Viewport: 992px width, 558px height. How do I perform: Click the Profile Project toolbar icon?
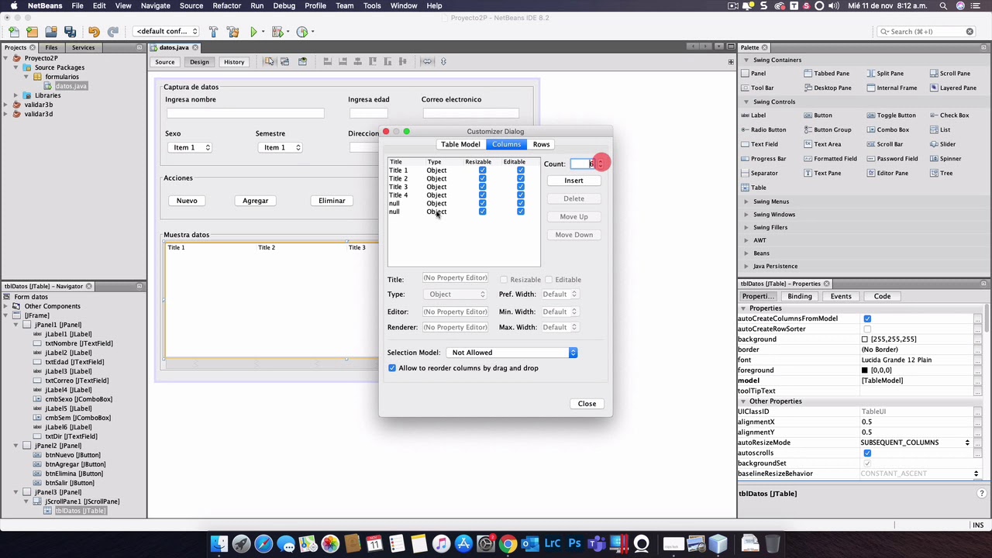pos(302,32)
